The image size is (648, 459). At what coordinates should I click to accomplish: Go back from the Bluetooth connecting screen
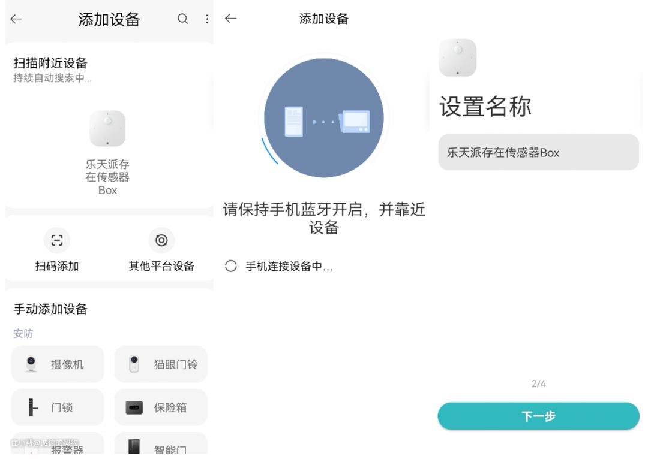tap(230, 19)
